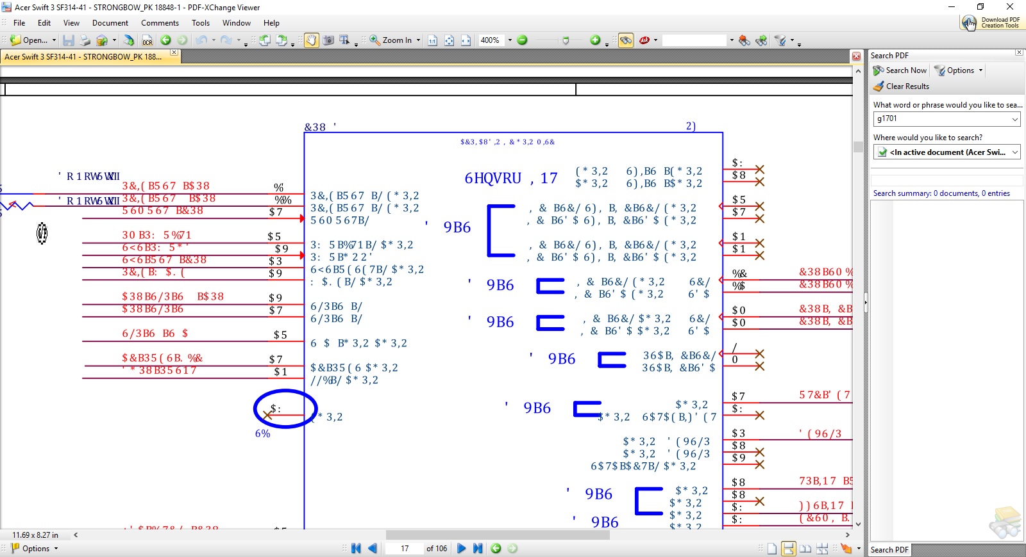Switch to single page layout
Image resolution: width=1026 pixels, height=557 pixels.
[772, 549]
